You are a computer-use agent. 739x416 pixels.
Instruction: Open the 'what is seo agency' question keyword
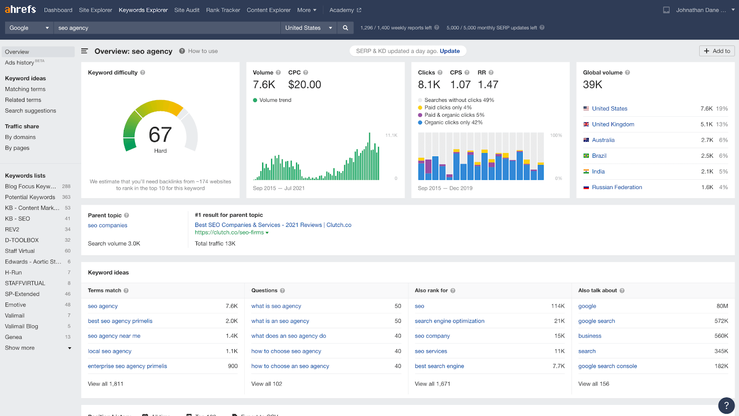click(276, 306)
